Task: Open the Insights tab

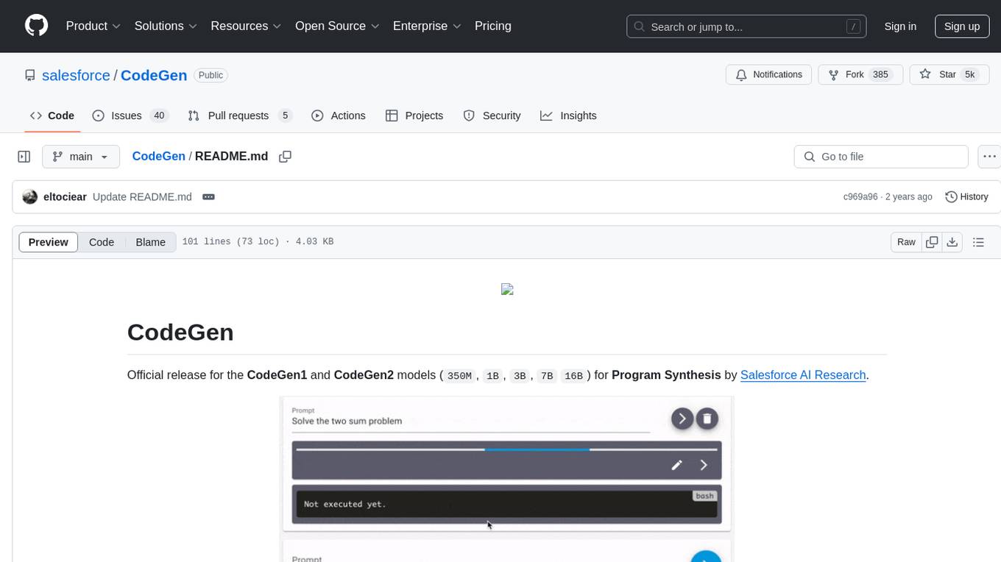Action: pyautogui.click(x=568, y=115)
